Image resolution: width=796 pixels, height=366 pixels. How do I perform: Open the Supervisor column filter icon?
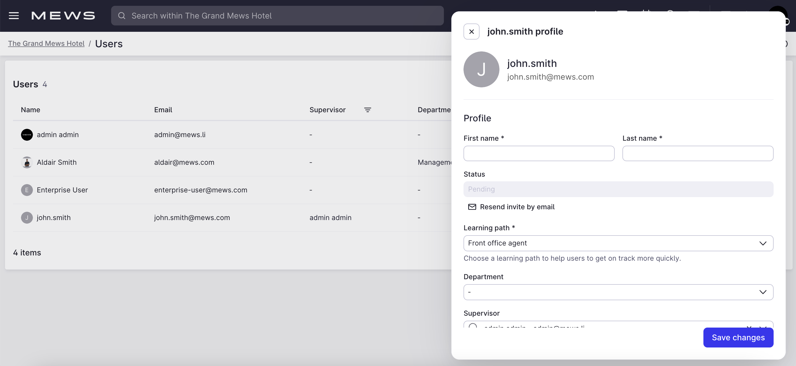(x=367, y=110)
